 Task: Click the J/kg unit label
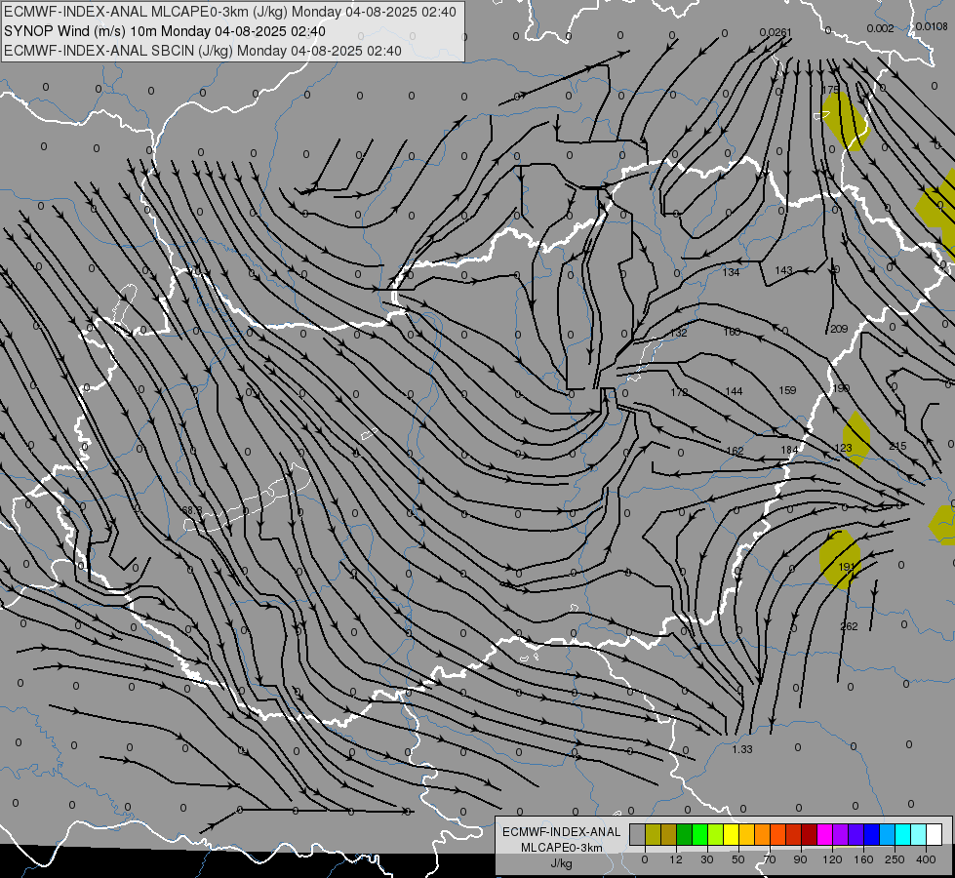[x=562, y=863]
